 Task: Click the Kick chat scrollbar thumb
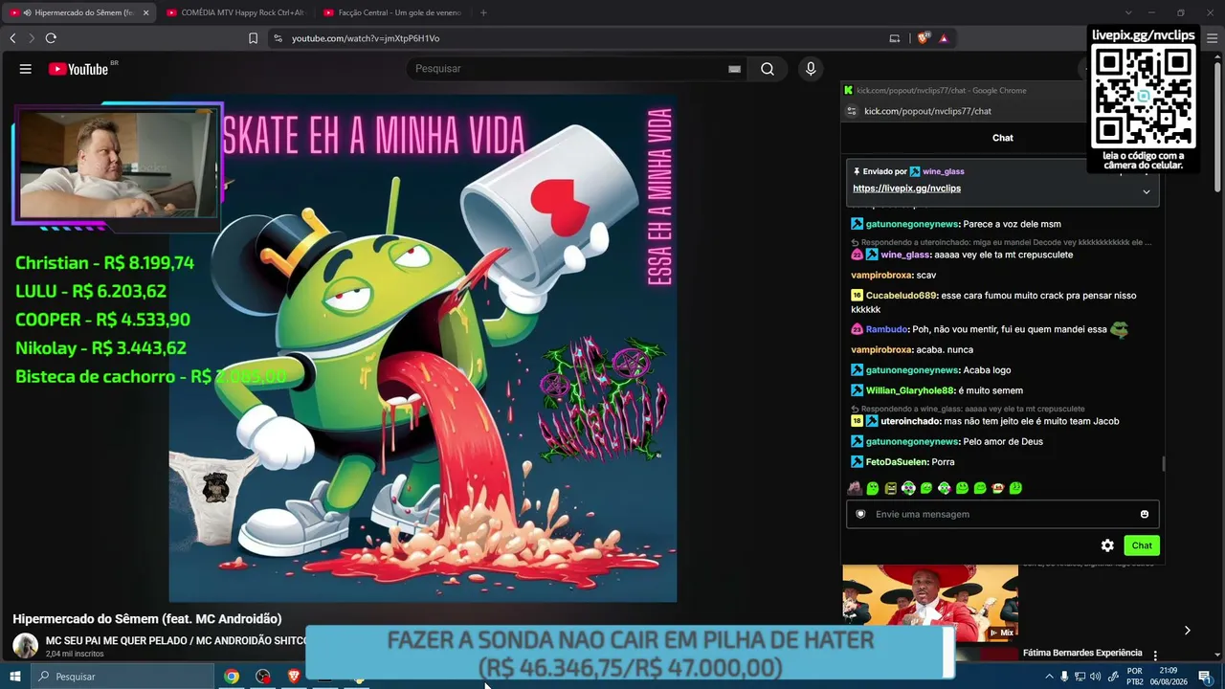pos(1164,464)
